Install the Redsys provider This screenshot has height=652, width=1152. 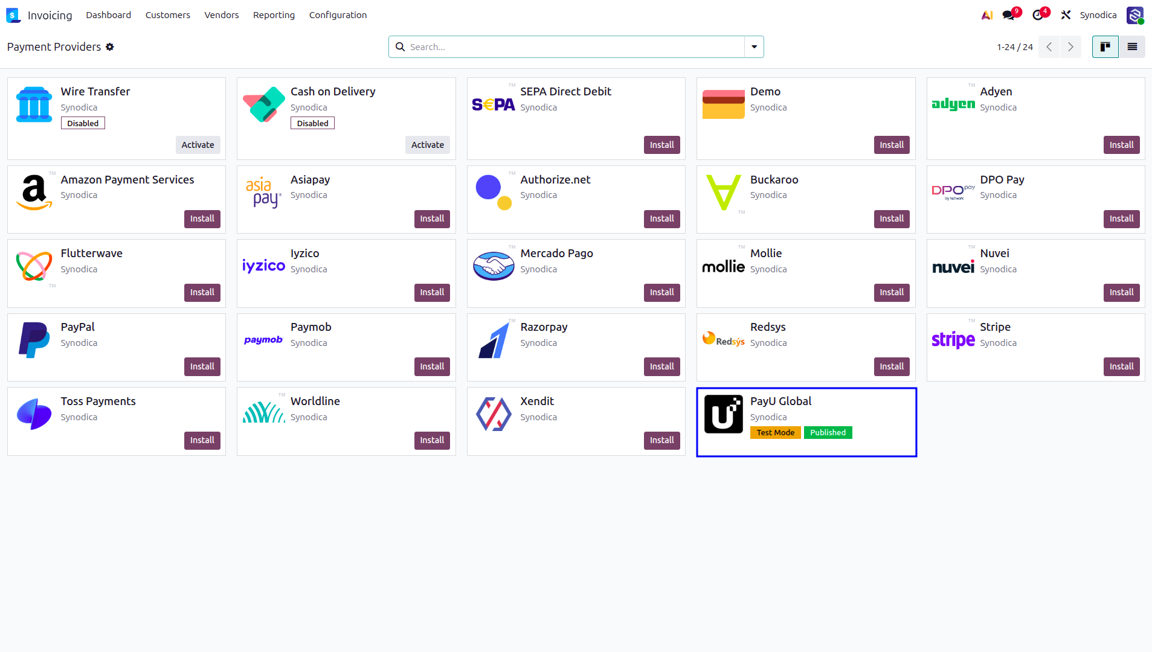(x=891, y=366)
